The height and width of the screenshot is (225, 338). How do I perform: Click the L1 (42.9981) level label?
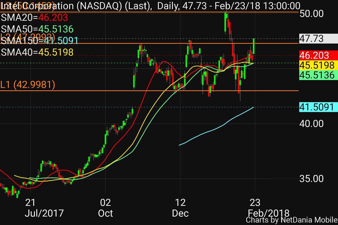pos(28,85)
